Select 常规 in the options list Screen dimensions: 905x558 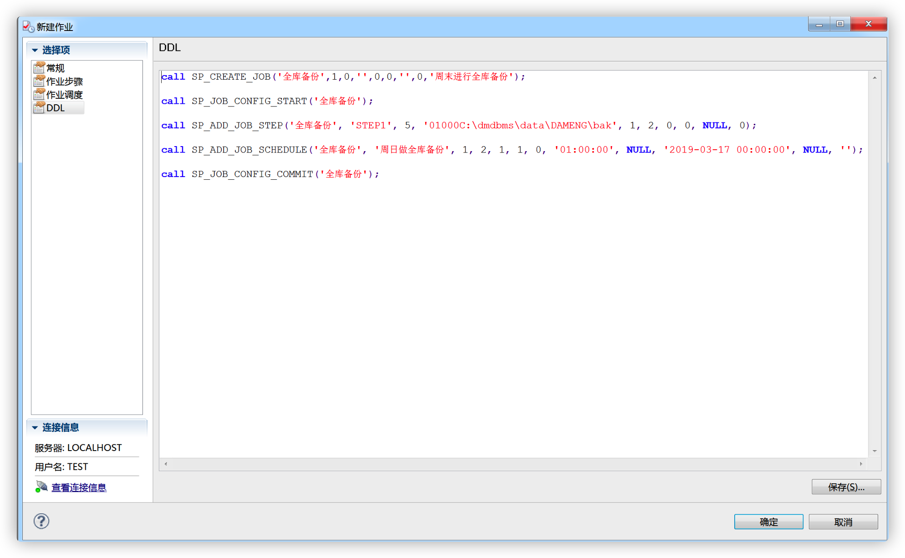click(55, 68)
